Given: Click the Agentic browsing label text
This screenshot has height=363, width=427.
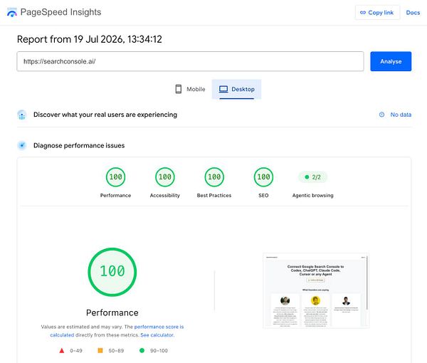Looking at the screenshot, I should [312, 195].
